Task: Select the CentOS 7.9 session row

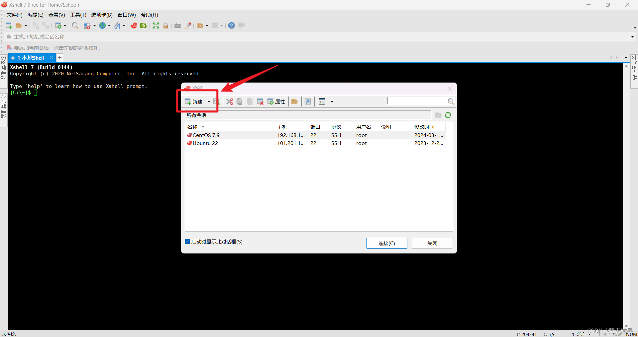Action: point(315,135)
